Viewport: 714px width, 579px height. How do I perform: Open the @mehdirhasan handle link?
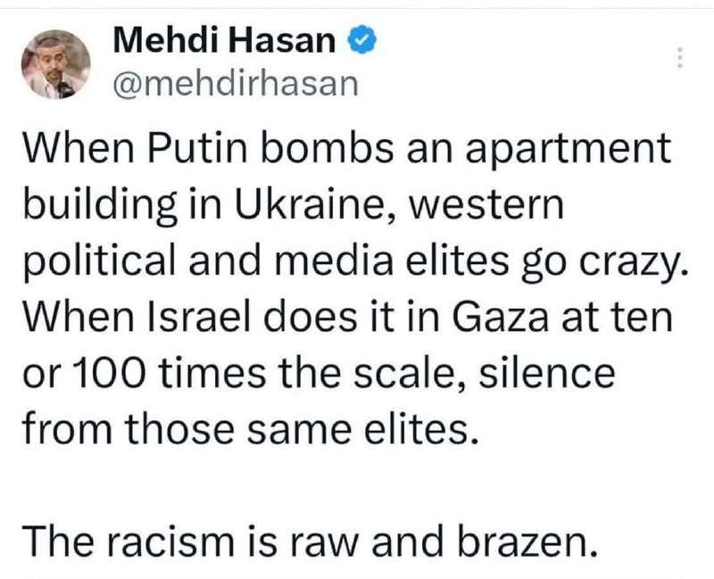(x=236, y=84)
